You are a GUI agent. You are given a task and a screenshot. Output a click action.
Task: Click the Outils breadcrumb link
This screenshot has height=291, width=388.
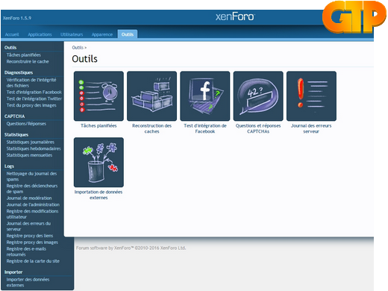click(78, 48)
